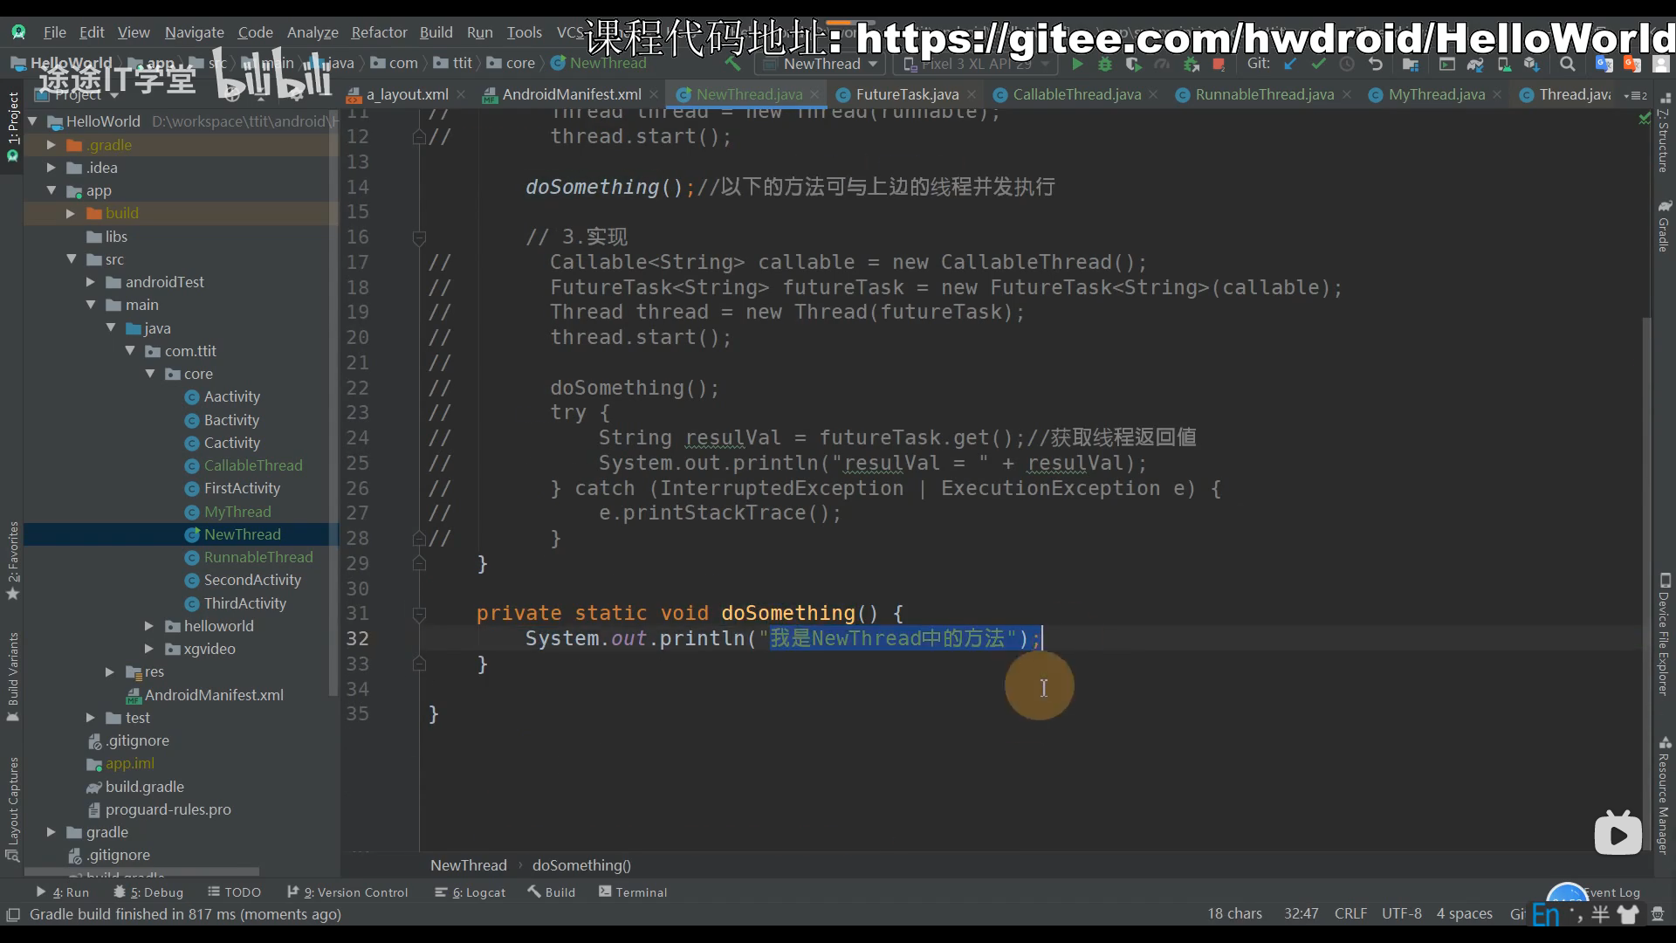Open the Pixel 3 XL device selector dropdown
The height and width of the screenshot is (943, 1676).
point(976,64)
